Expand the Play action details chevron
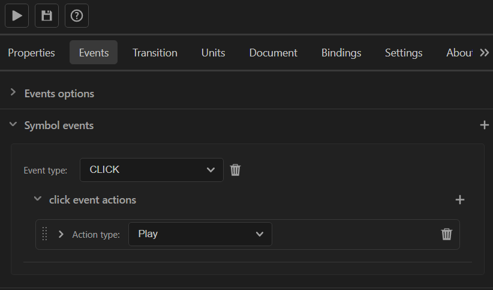The height and width of the screenshot is (290, 493). pyautogui.click(x=61, y=234)
